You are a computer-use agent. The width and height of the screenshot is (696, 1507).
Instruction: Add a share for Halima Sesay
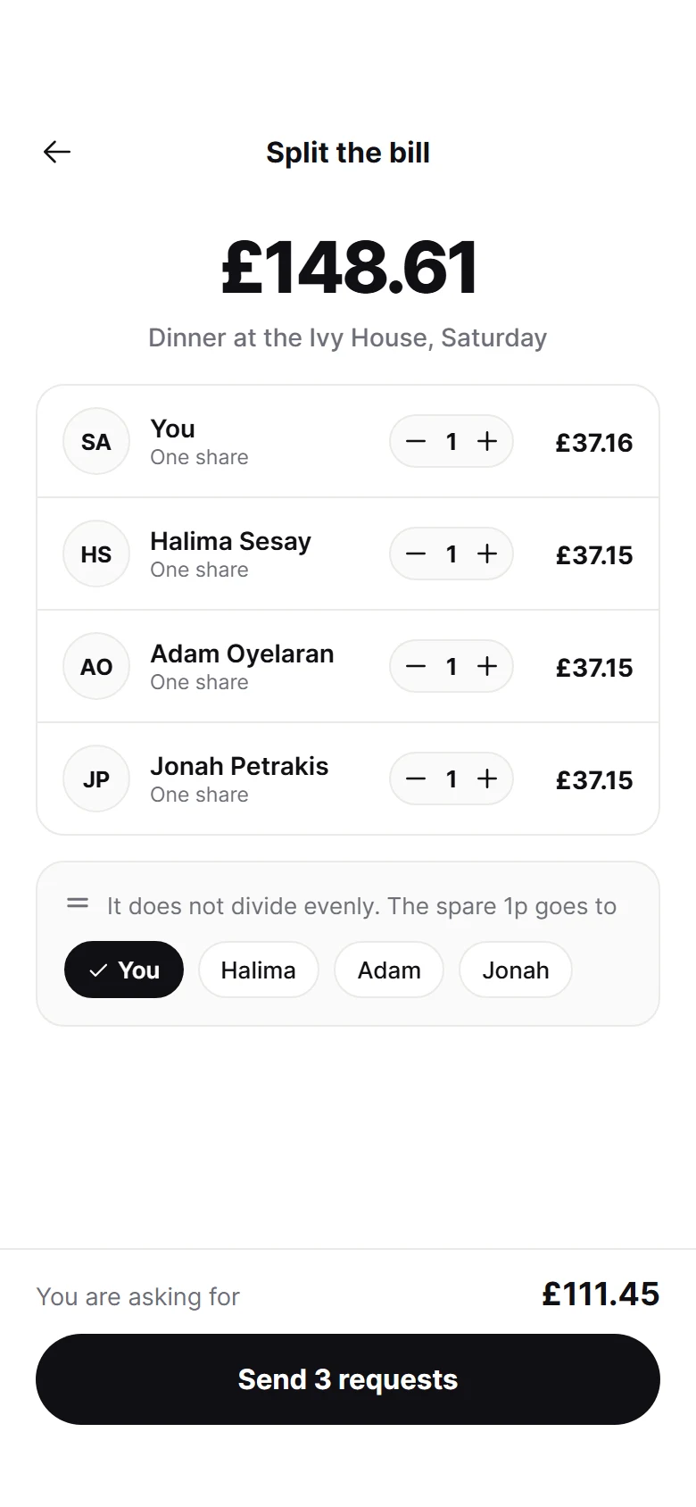(487, 554)
